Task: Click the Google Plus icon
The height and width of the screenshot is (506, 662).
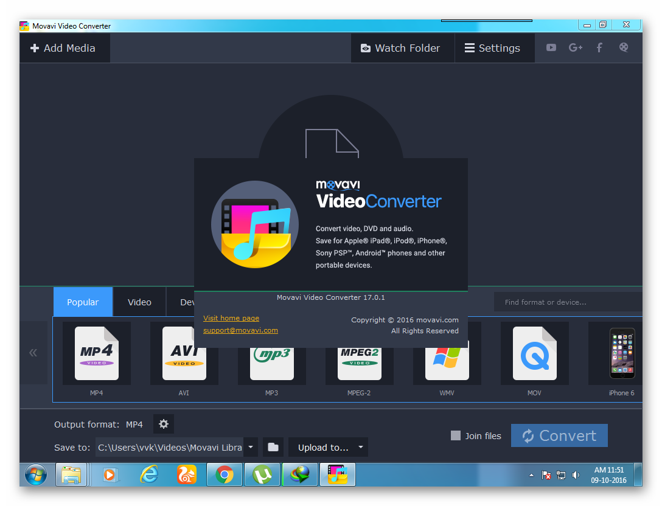Action: pos(576,47)
